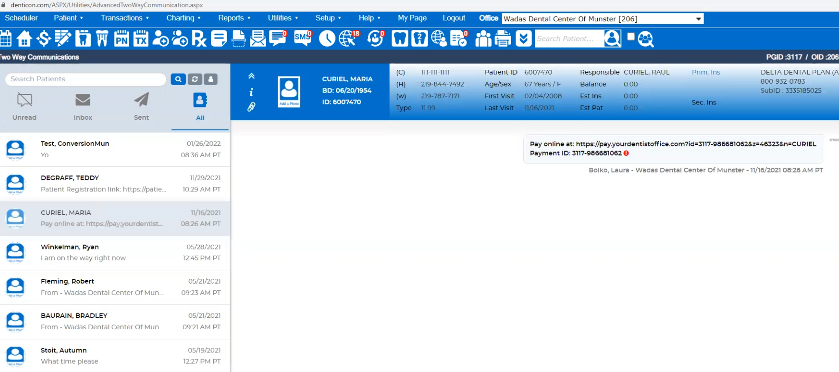Viewport: 839px width, 372px height.
Task: Click the blue search patients button
Action: pos(178,79)
